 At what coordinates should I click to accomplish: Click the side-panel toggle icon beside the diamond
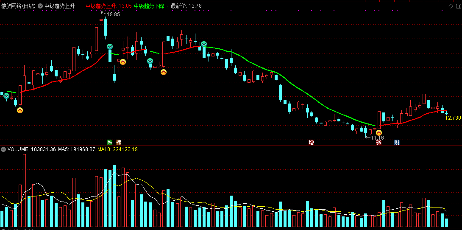coord(458,6)
